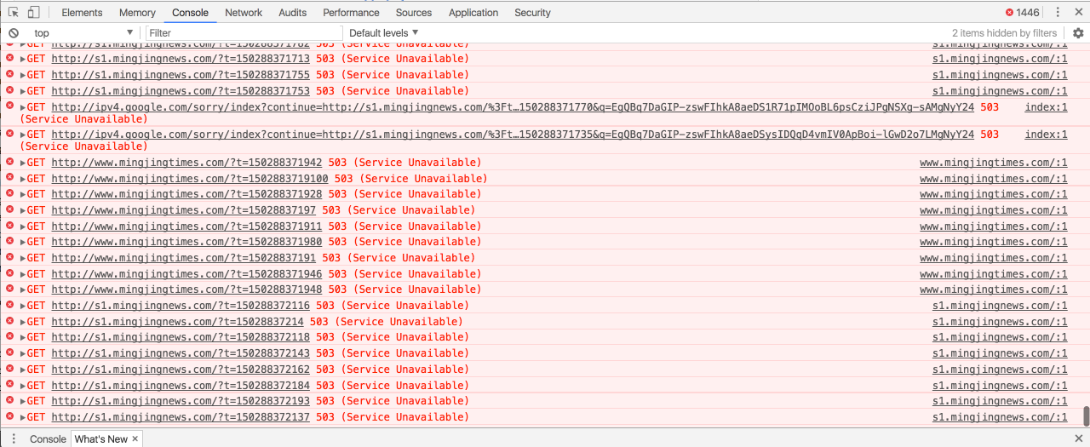Open console settings gear
This screenshot has width=1090, height=447.
coord(1078,33)
